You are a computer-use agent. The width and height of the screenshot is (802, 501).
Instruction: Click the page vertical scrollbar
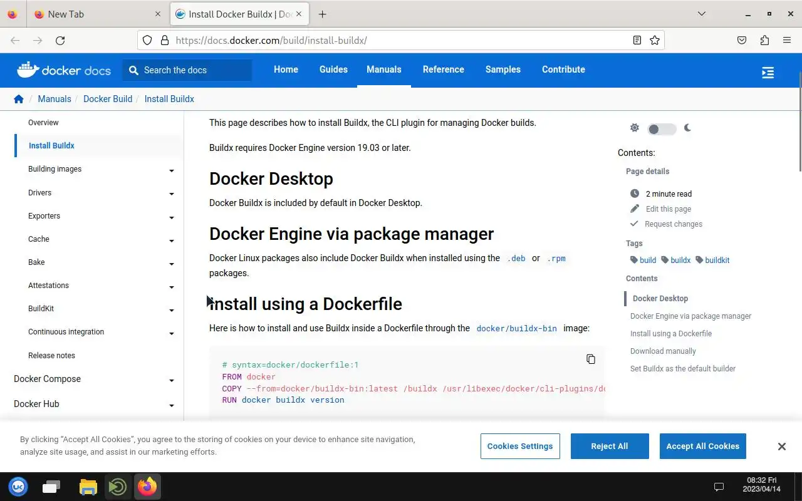799,121
